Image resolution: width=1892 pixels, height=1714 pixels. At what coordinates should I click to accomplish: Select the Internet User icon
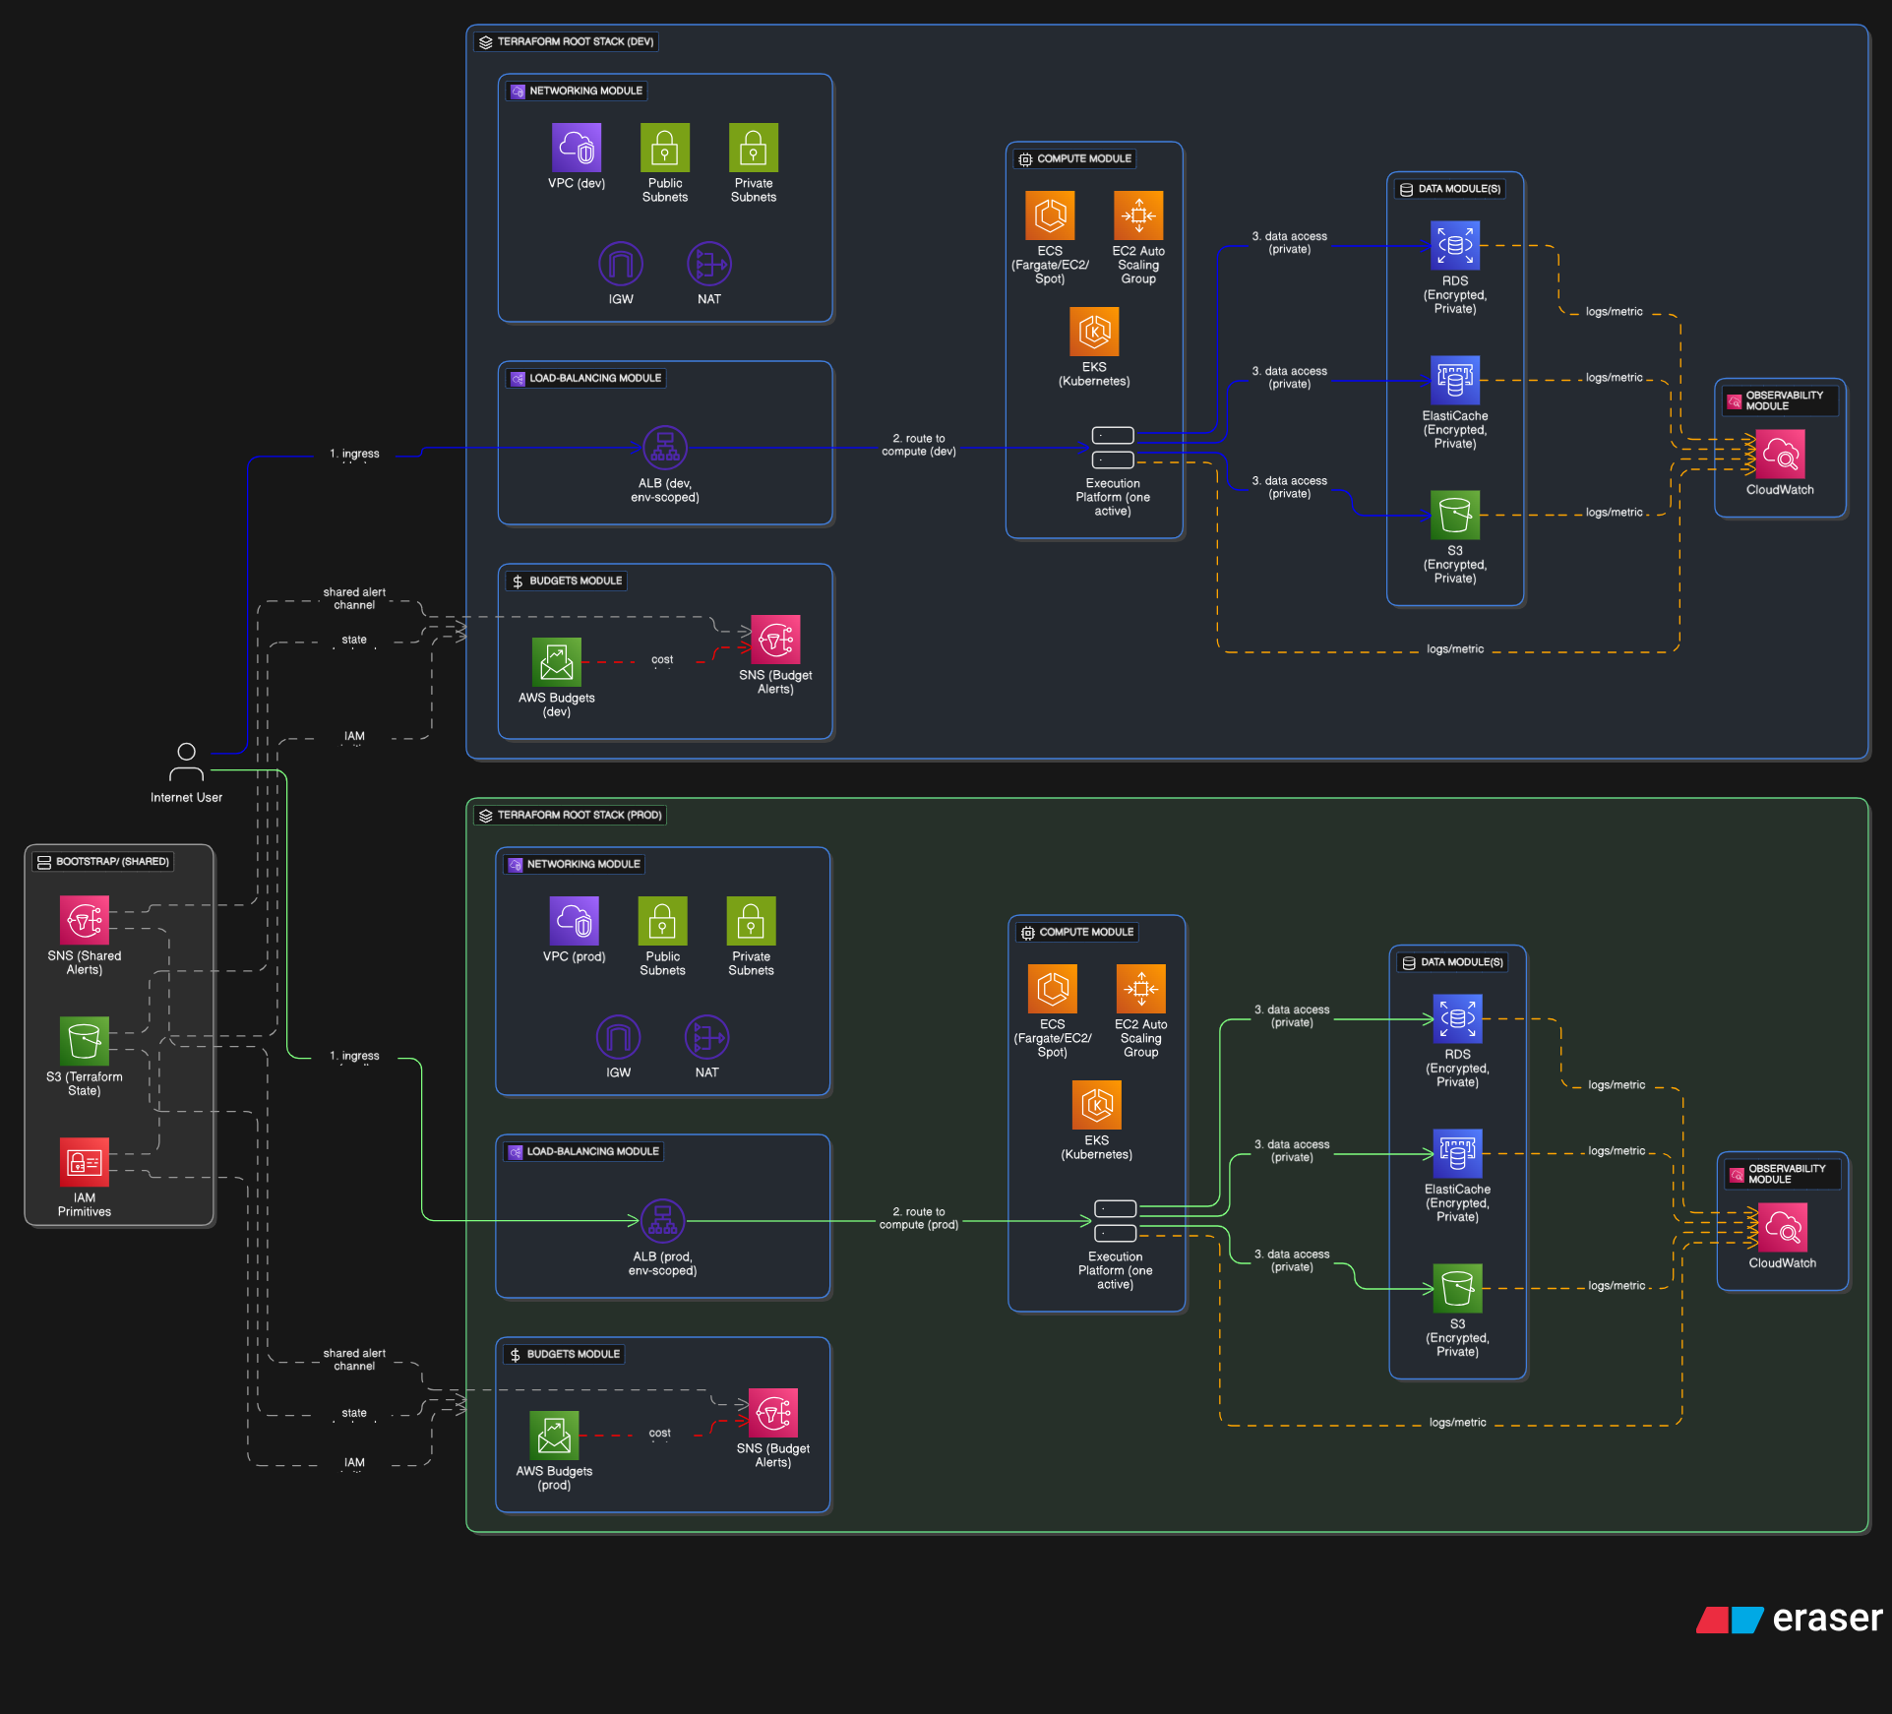click(186, 763)
